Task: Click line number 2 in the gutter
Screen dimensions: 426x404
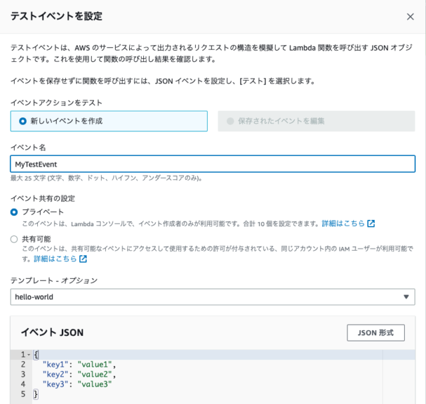Action: click(23, 365)
